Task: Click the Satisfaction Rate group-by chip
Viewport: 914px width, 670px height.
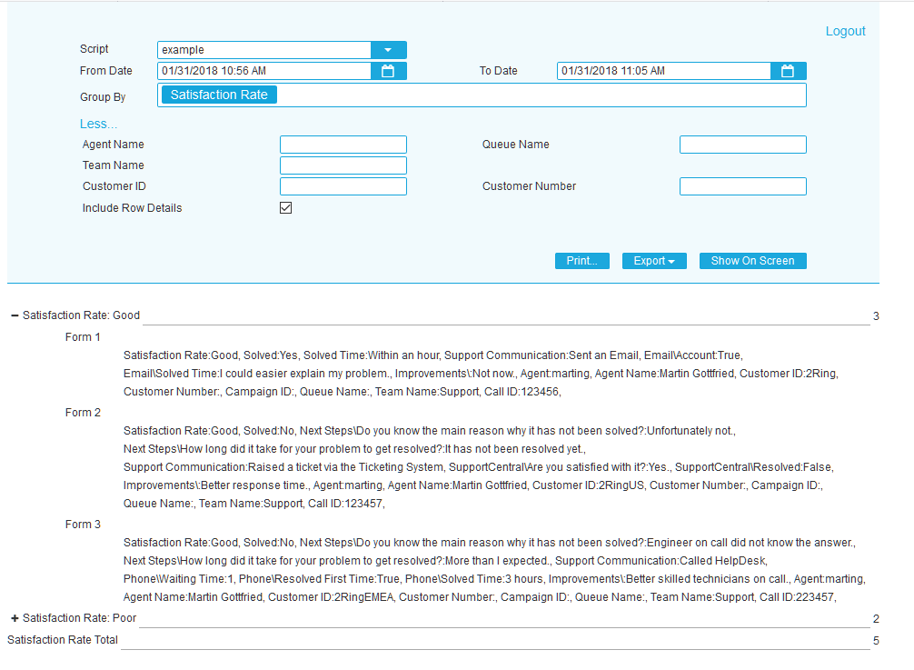Action: click(x=218, y=94)
